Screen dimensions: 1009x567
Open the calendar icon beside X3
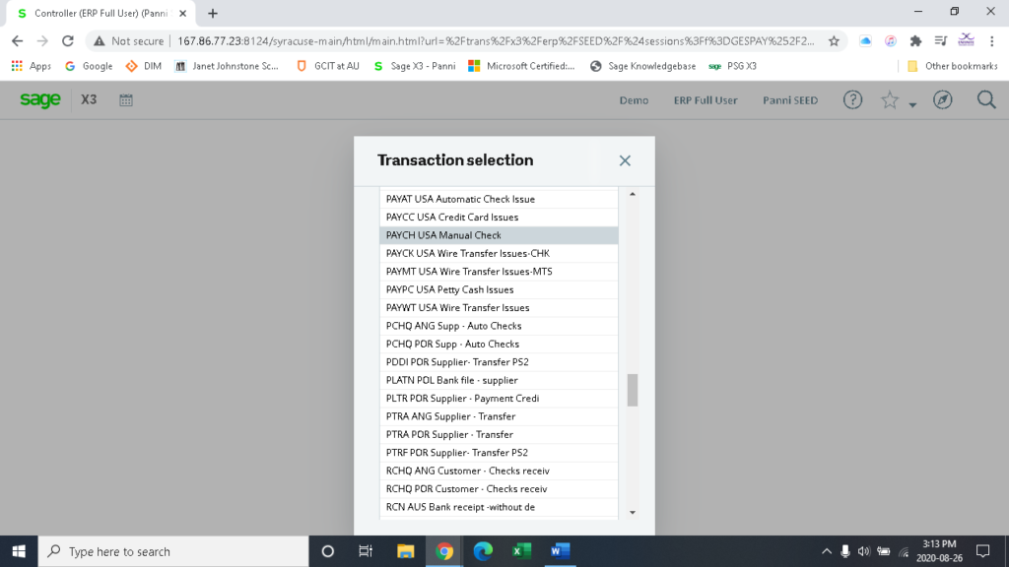(x=126, y=99)
